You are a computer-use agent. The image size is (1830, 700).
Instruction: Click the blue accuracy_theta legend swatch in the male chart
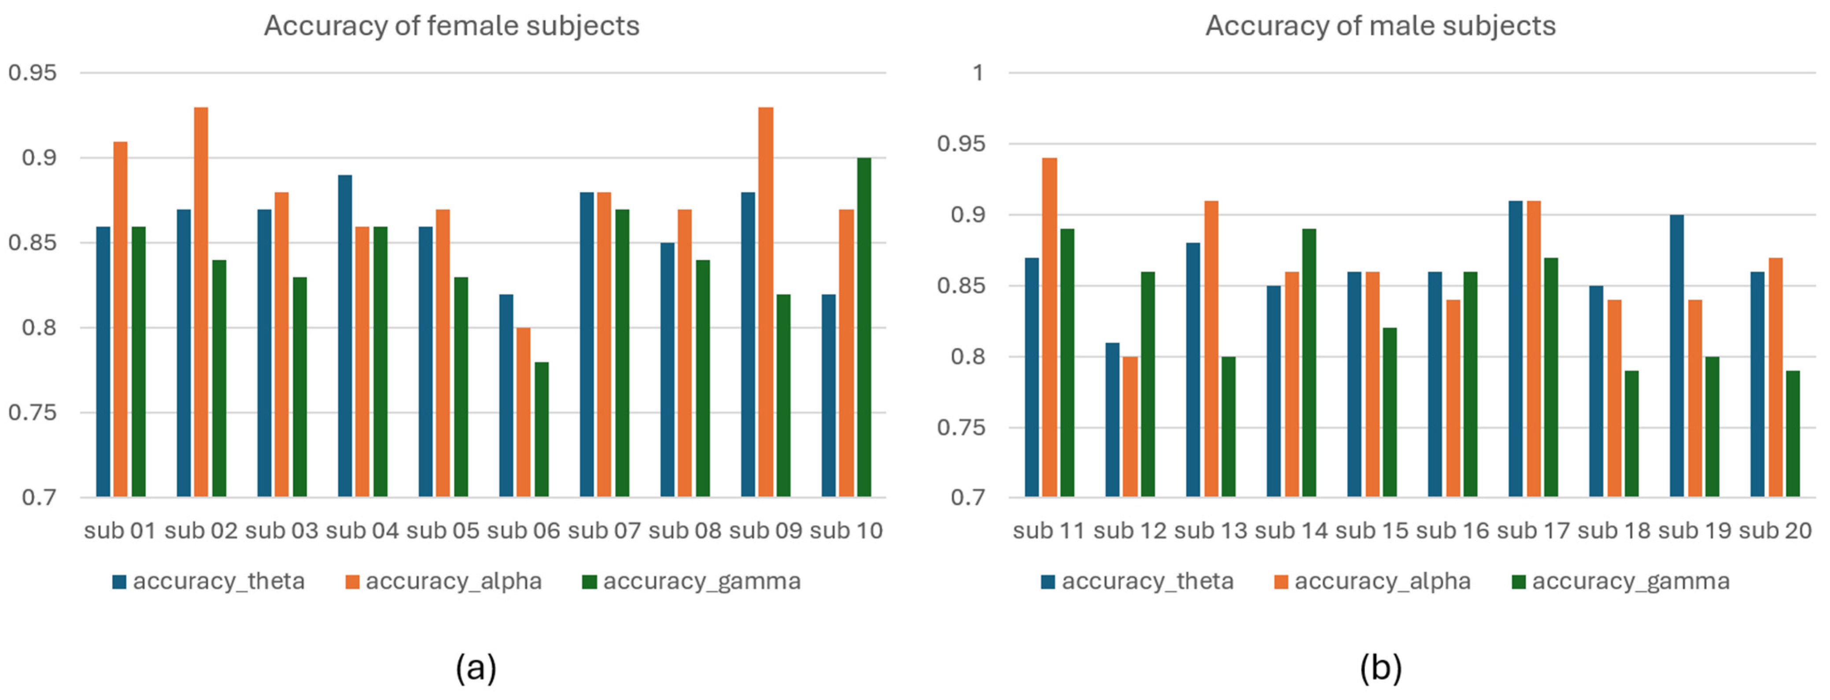[1048, 582]
